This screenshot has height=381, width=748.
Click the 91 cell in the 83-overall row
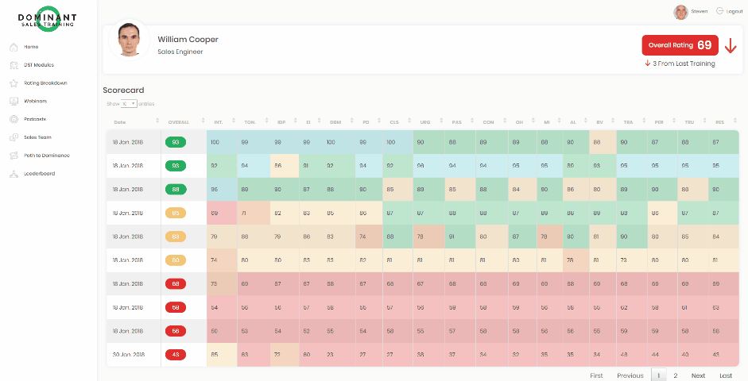click(460, 237)
